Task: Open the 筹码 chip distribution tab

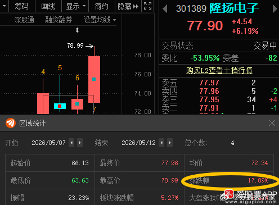Action: click(x=22, y=6)
